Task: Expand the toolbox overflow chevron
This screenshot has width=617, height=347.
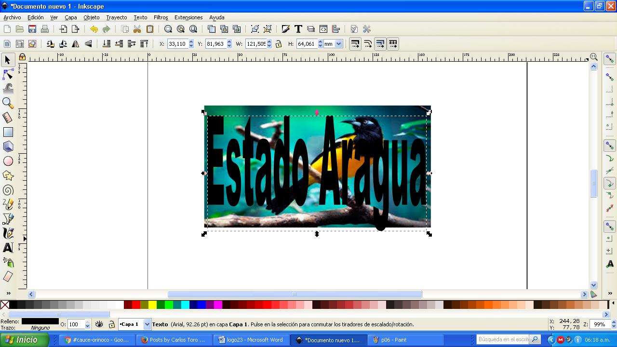Action: click(8, 293)
